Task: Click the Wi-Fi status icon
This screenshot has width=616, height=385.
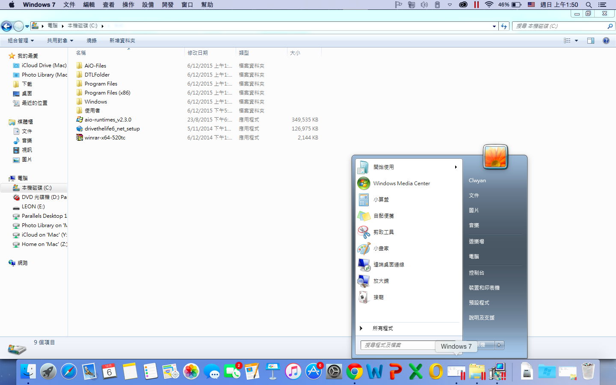Action: point(489,5)
